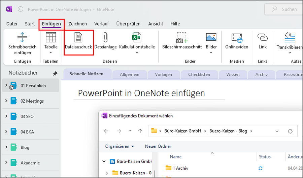Image resolution: width=303 pixels, height=178 pixels.
Task: Switch to the Zeichnen ribbon tab
Action: 77,24
